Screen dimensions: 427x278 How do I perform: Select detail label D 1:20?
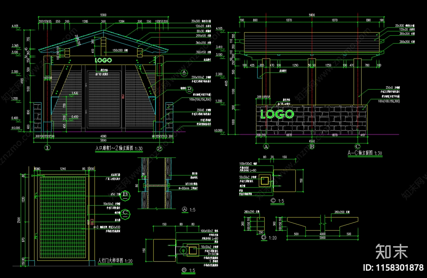269,237
